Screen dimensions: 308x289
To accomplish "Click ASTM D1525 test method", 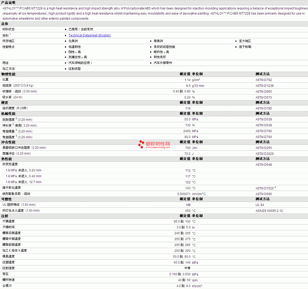I will [265, 188].
